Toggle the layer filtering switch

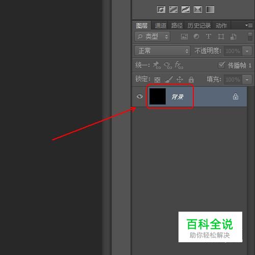(x=250, y=36)
